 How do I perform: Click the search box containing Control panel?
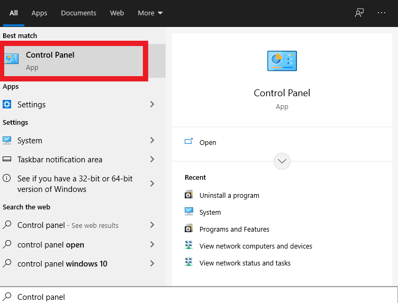click(x=201, y=297)
